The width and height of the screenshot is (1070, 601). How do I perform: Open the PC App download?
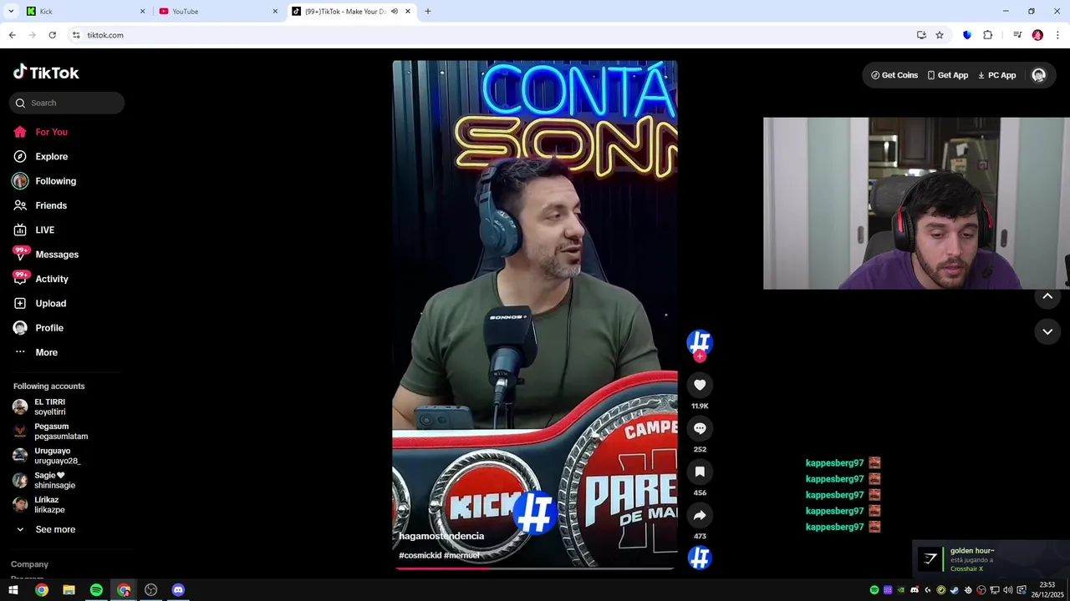(x=996, y=75)
